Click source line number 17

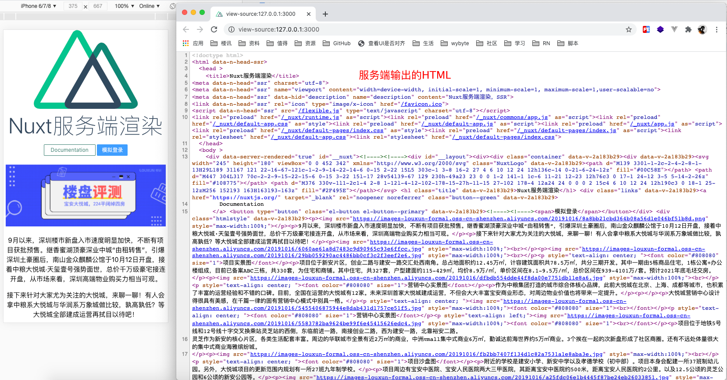pos(185,354)
